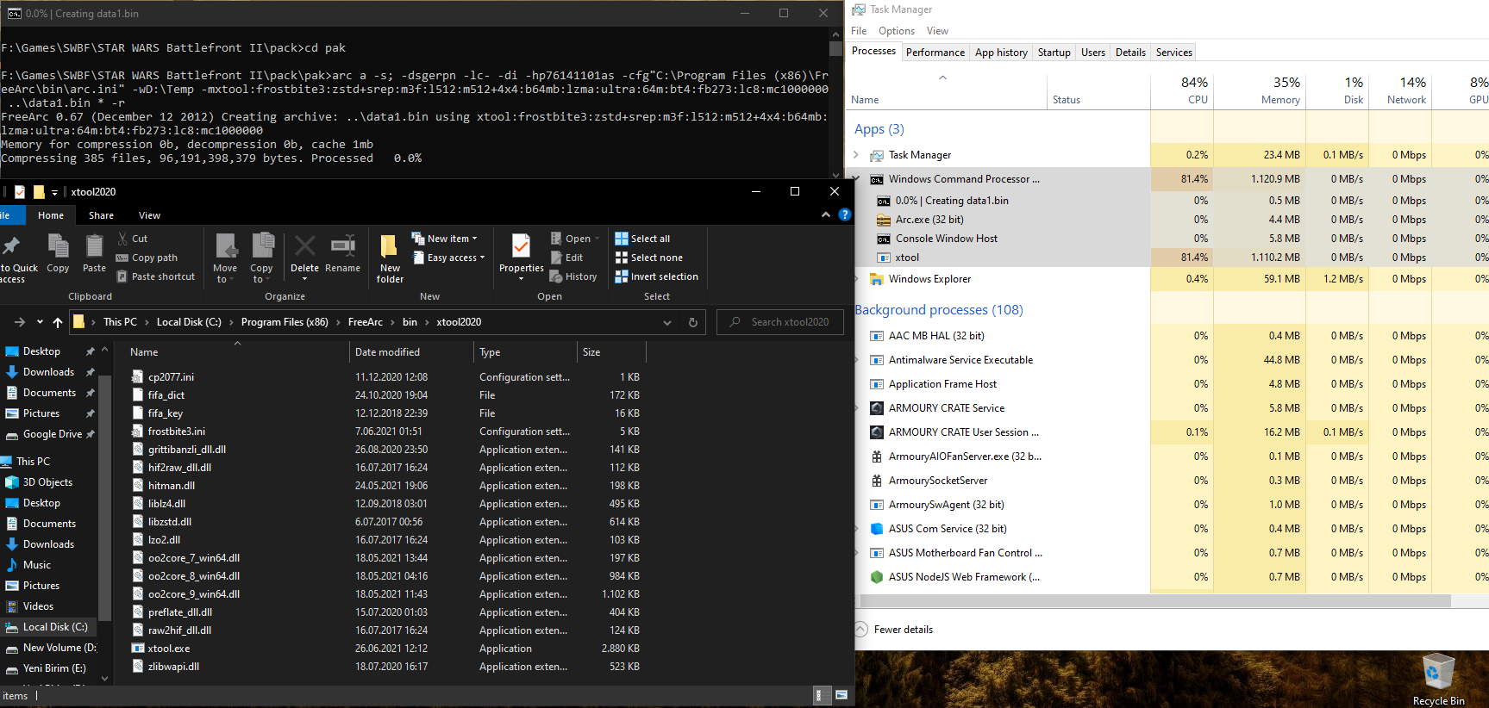Open Local Disk (C:) in navigation pane
Screen dimensions: 1489x708
pyautogui.click(x=54, y=627)
